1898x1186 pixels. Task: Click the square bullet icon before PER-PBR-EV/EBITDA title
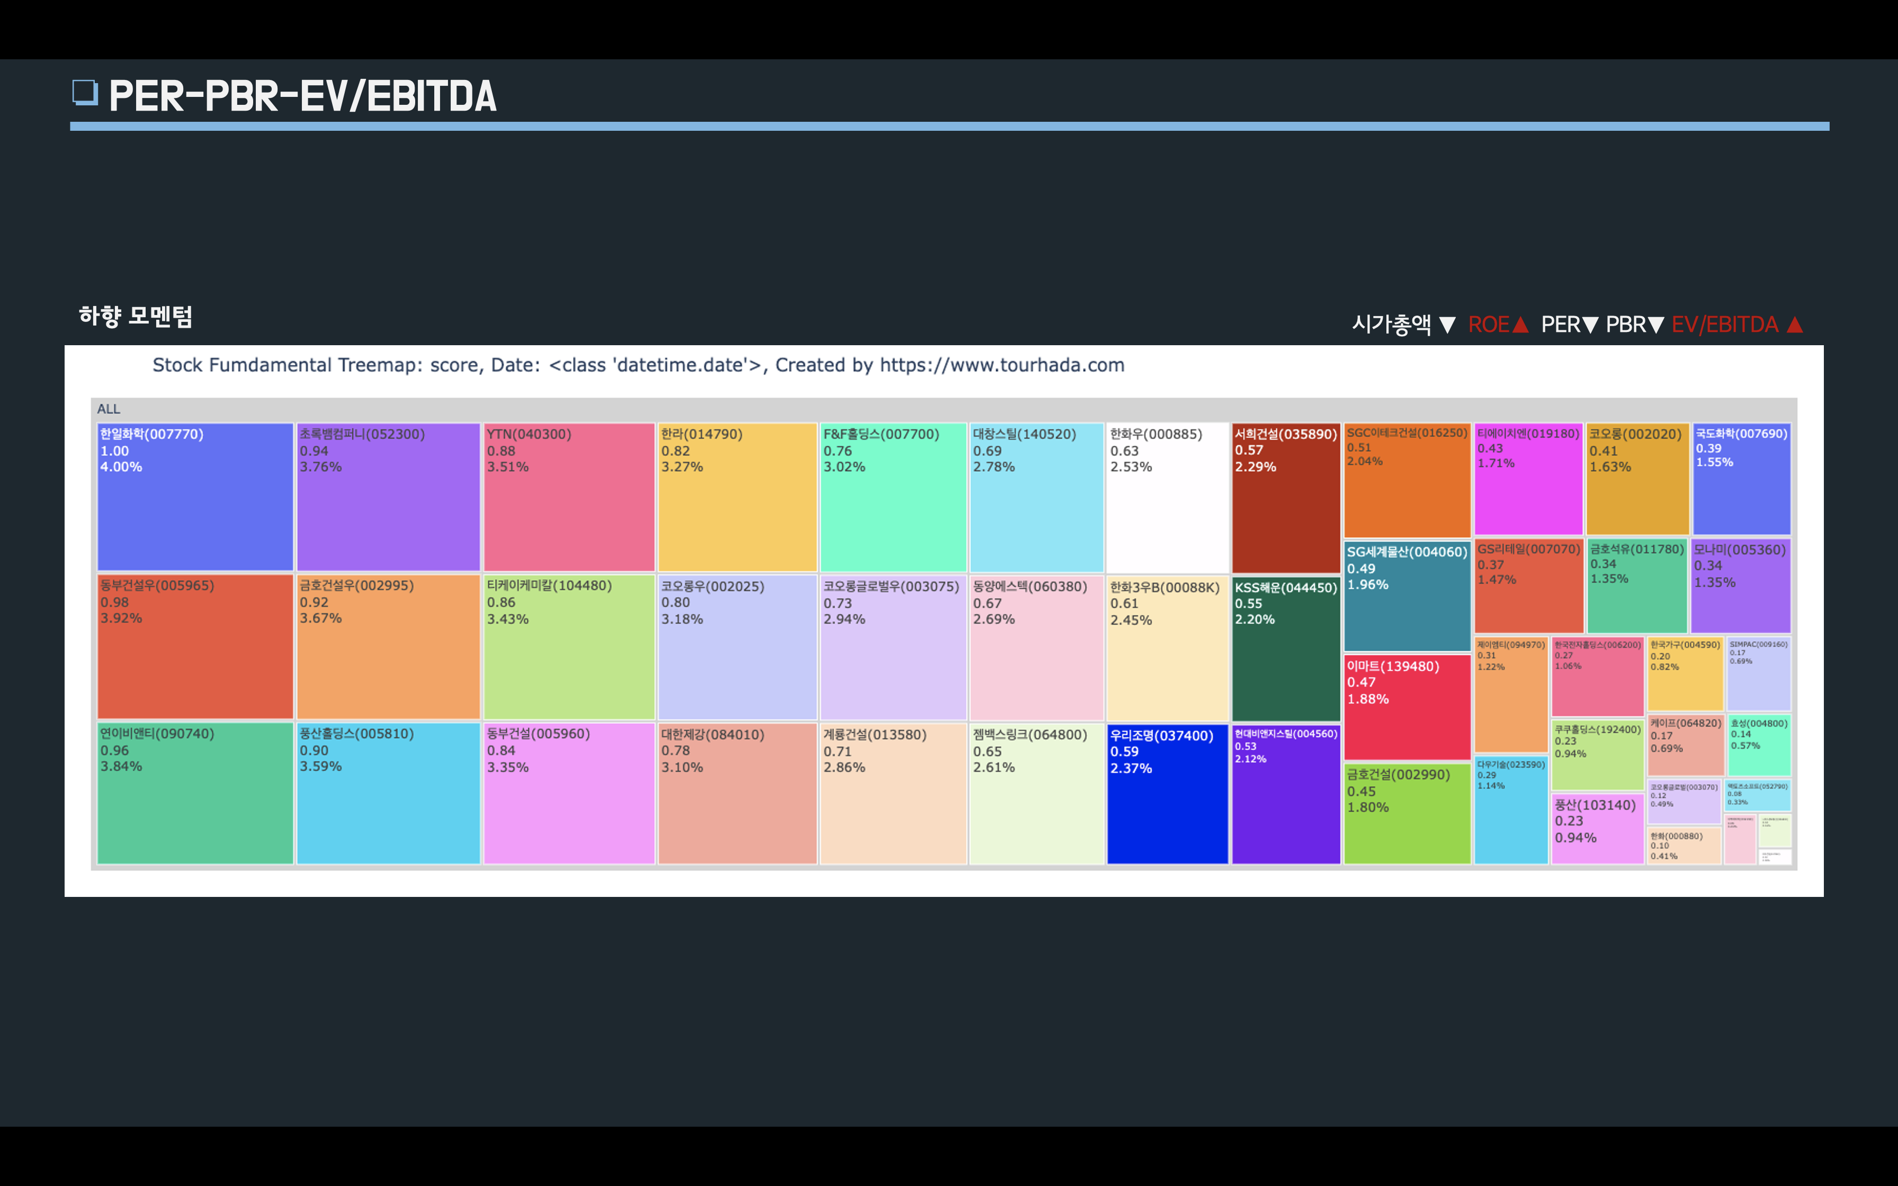click(x=85, y=93)
